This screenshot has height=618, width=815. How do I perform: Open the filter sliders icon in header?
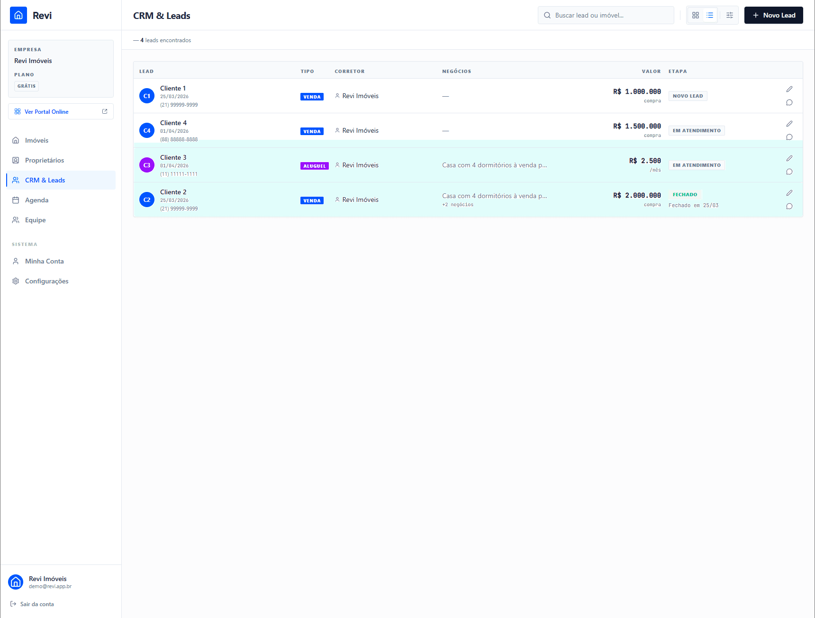(729, 15)
